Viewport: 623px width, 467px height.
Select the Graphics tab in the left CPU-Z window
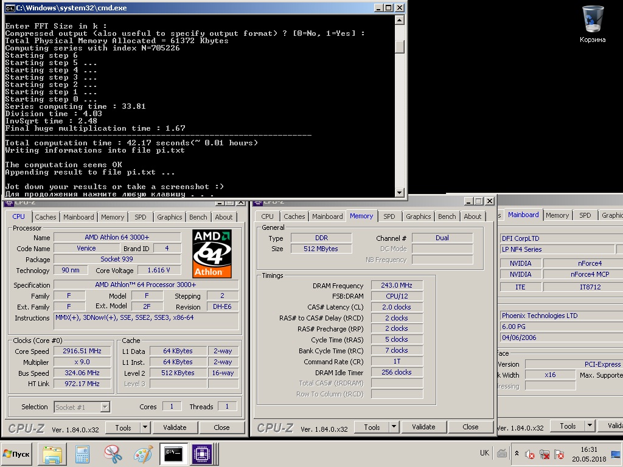tap(169, 217)
